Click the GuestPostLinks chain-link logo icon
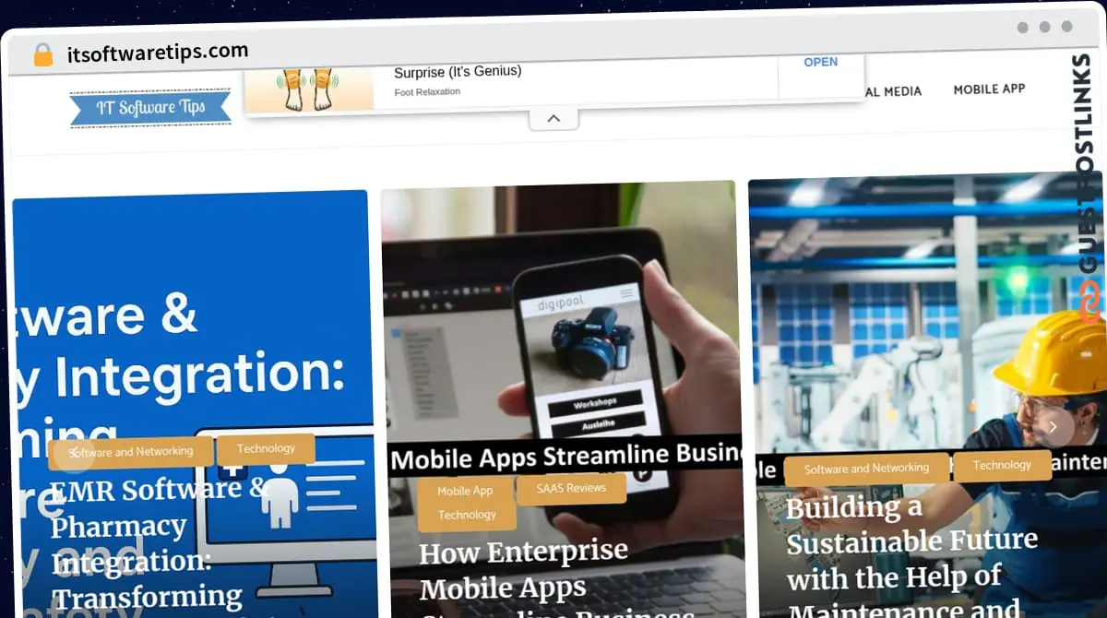This screenshot has height=618, width=1107. [1090, 303]
